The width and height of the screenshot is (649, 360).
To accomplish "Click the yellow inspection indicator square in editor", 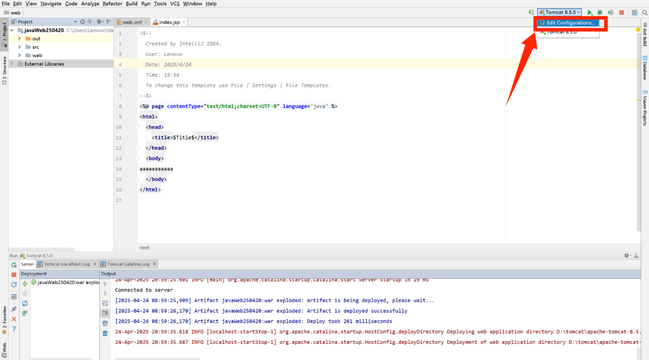I will click(x=638, y=30).
